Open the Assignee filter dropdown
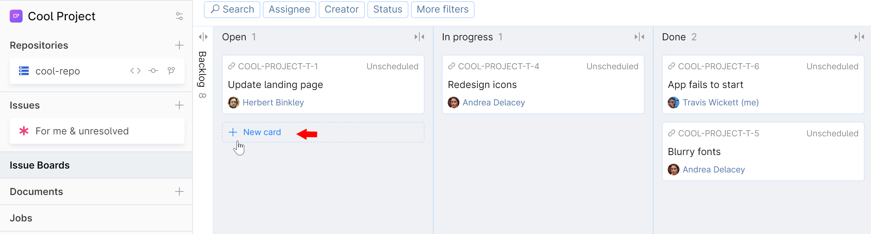 pos(289,9)
